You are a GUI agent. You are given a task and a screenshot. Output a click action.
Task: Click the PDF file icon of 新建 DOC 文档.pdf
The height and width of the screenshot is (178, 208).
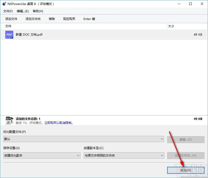point(9,35)
